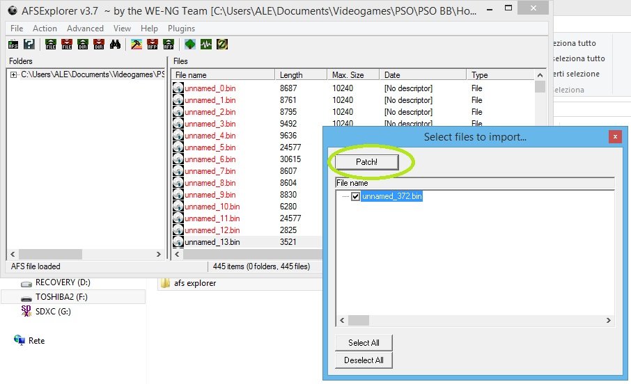Close the Select files to import dialog
This screenshot has width=631, height=384.
click(615, 137)
